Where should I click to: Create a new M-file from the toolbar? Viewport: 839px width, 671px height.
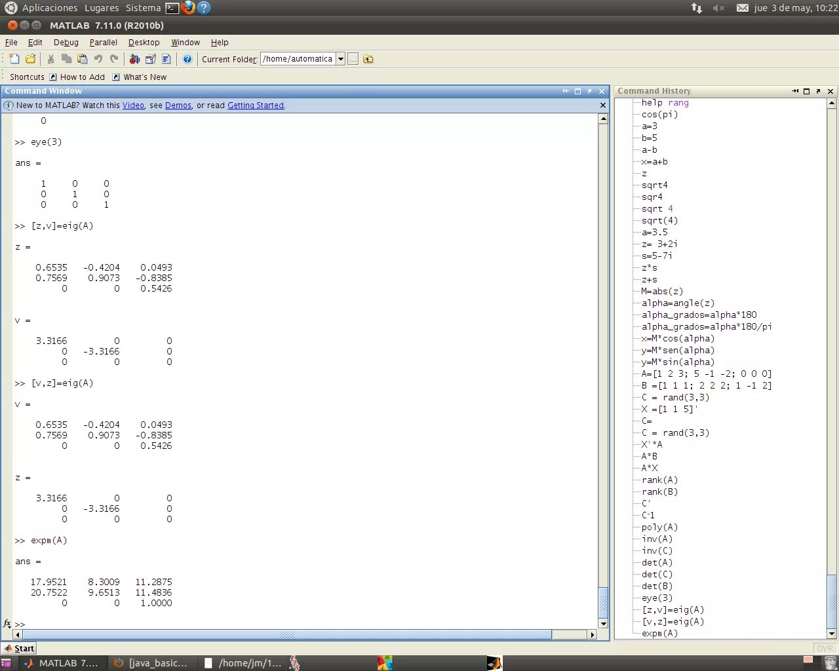pos(14,59)
